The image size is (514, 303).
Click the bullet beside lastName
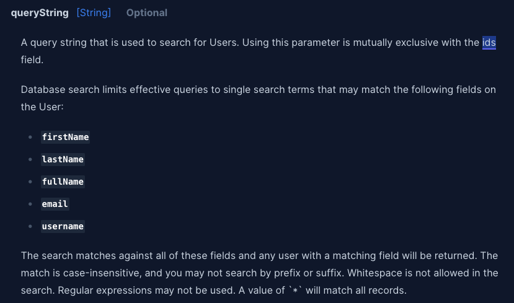pyautogui.click(x=30, y=159)
